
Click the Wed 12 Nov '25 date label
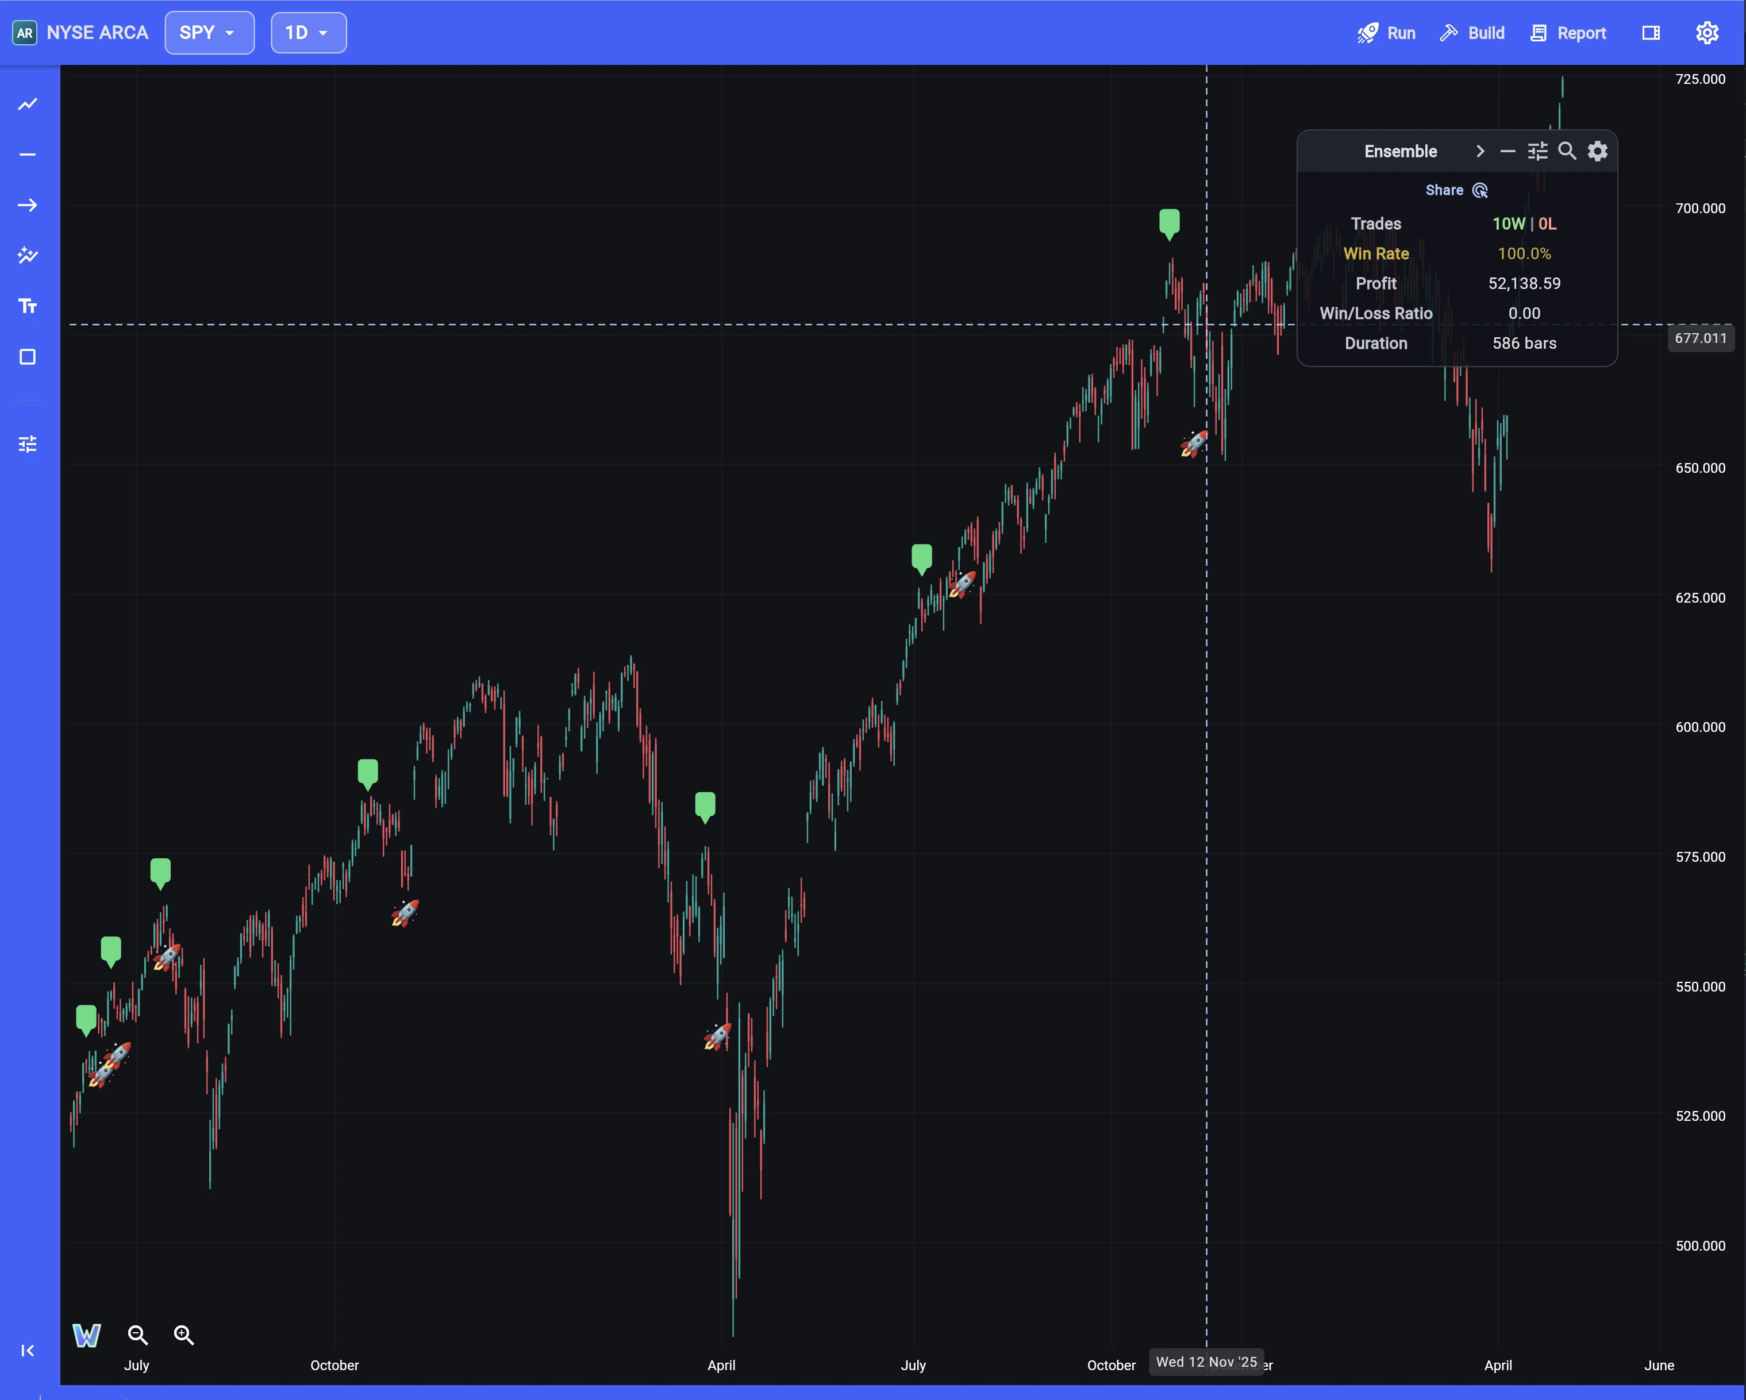tap(1207, 1362)
